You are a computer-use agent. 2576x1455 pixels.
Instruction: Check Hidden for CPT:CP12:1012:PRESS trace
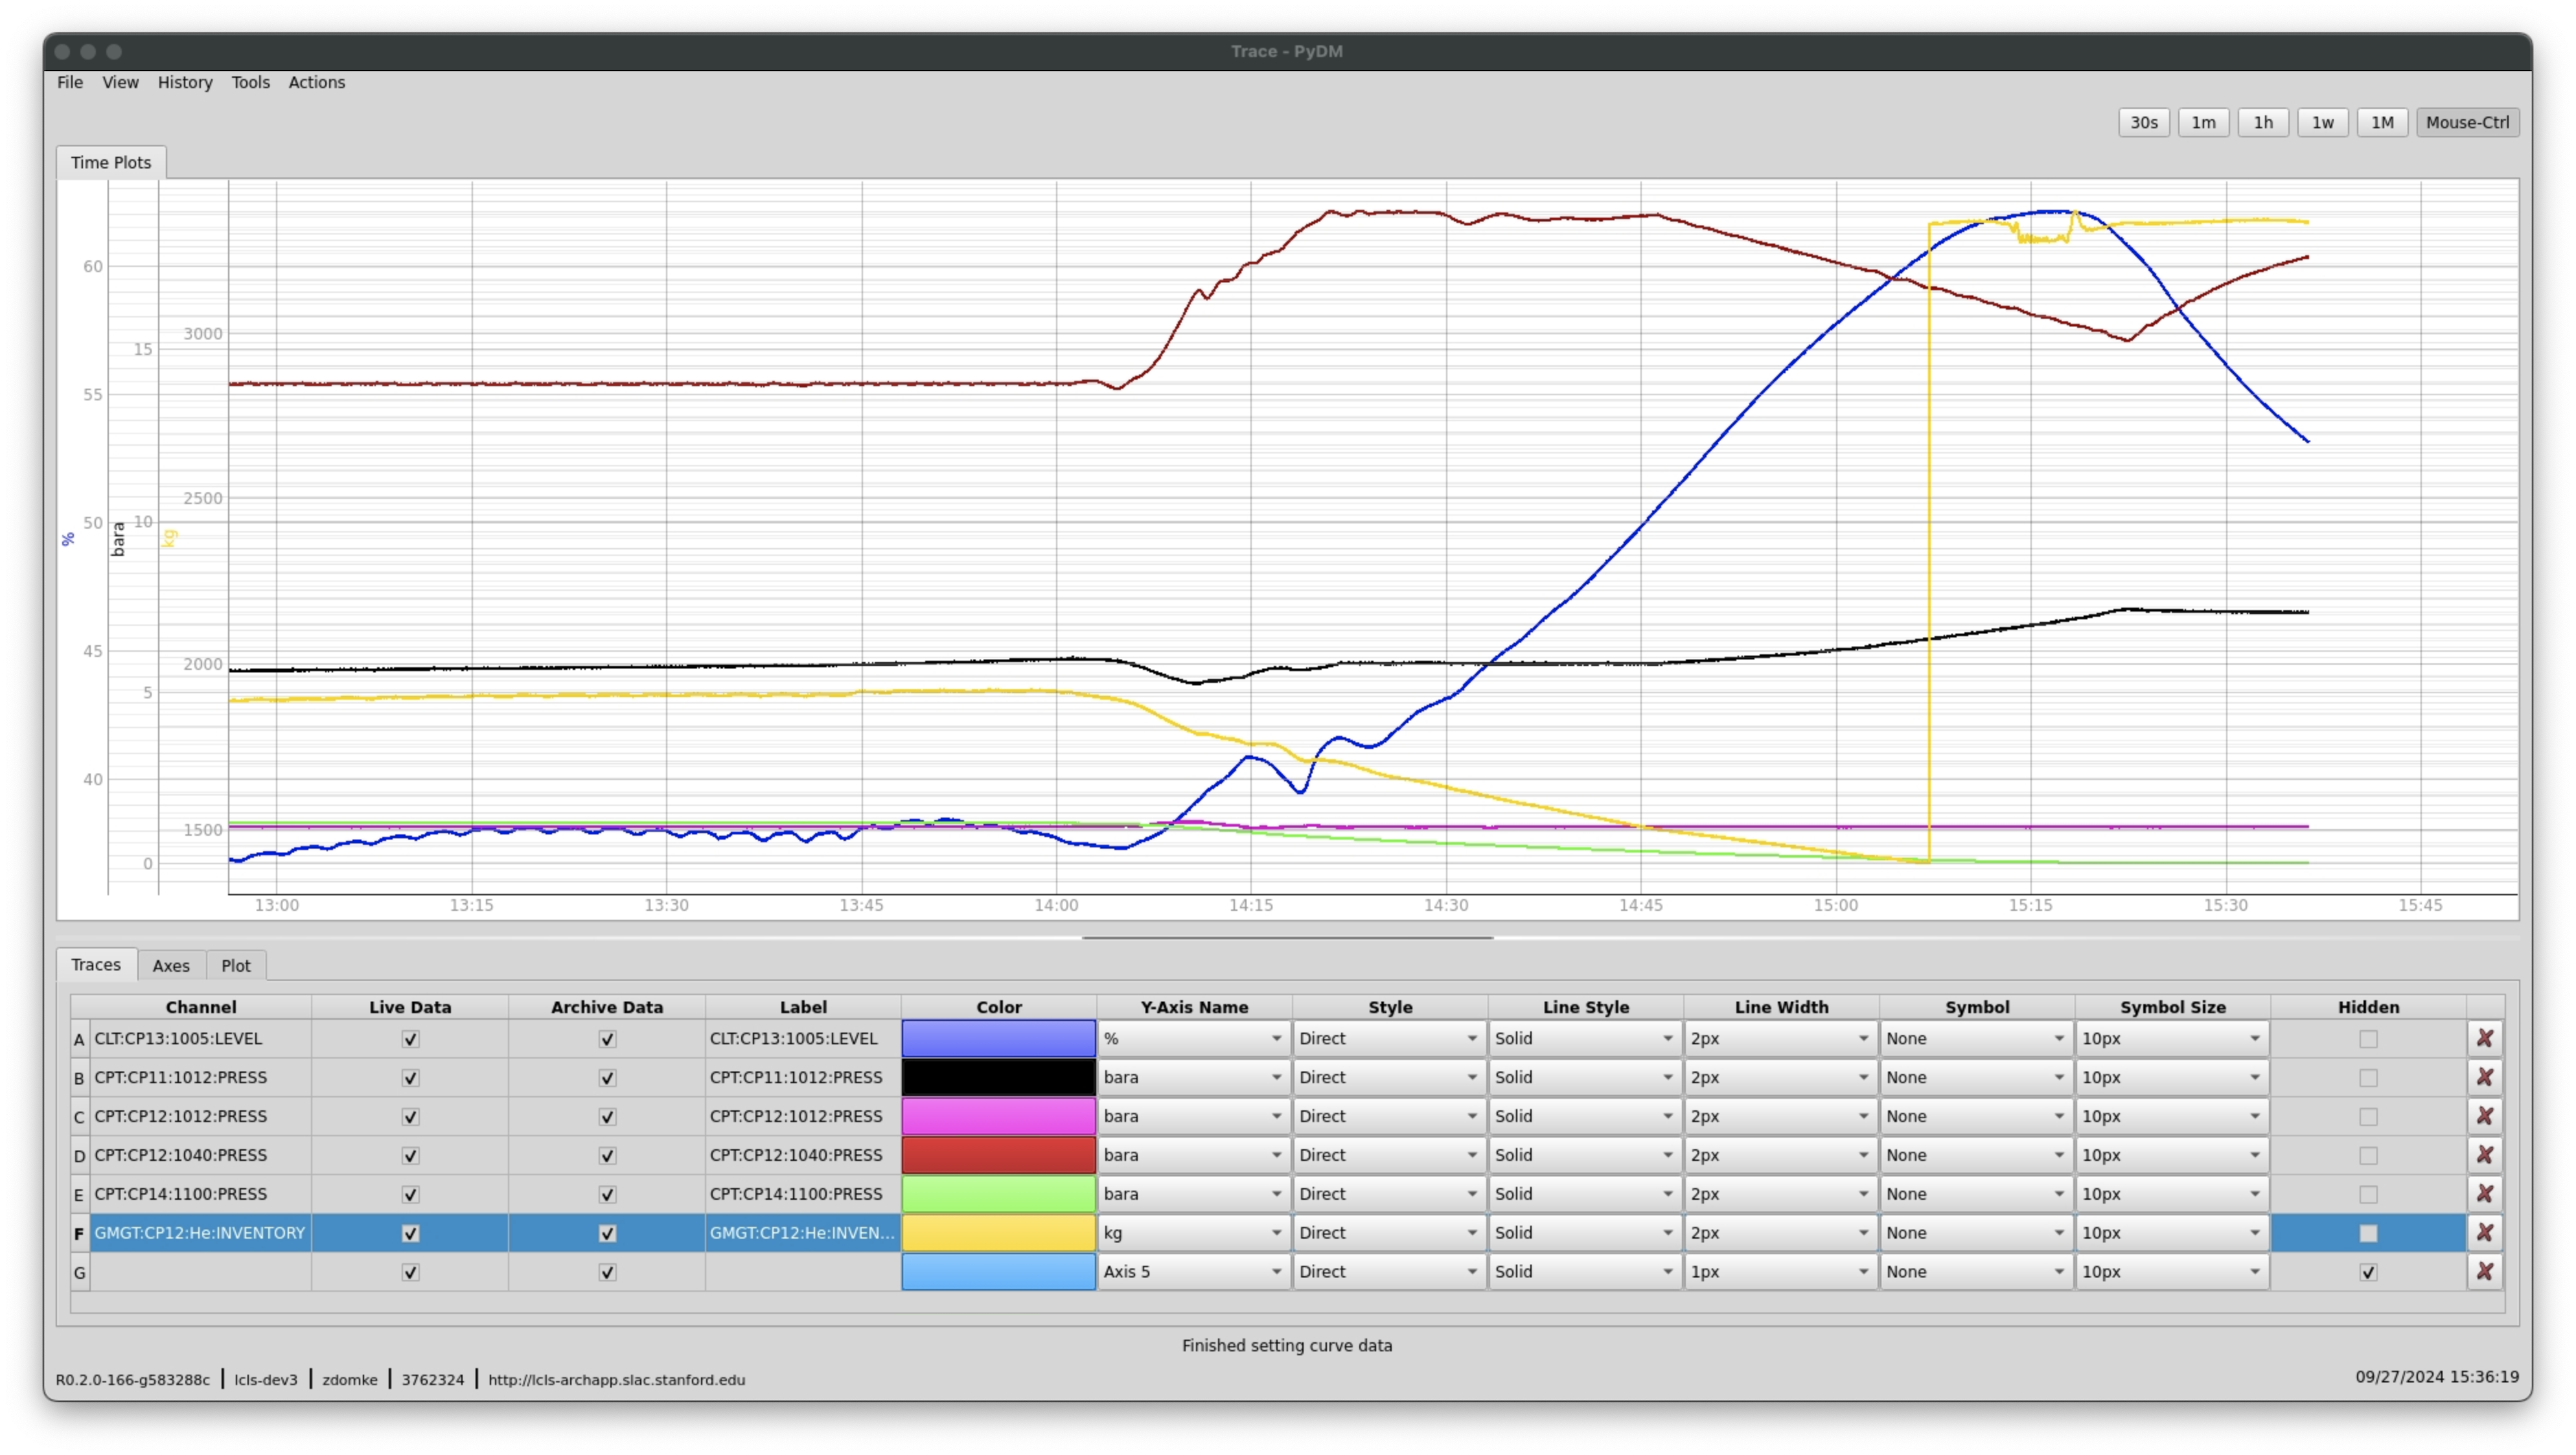click(2368, 1117)
